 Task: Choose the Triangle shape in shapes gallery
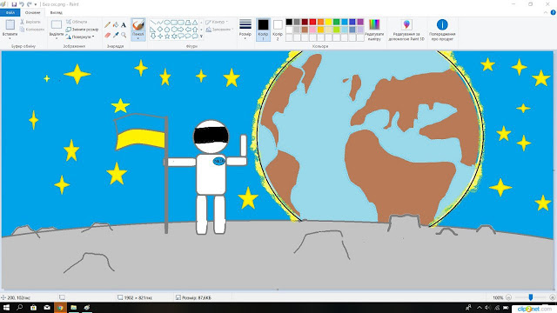click(195, 22)
